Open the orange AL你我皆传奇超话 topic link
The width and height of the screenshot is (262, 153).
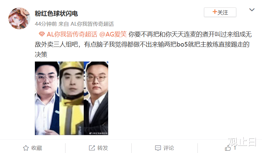(x=72, y=34)
